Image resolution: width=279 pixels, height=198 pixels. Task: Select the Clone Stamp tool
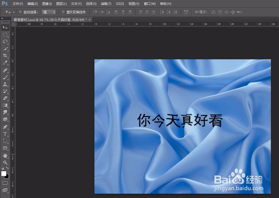pos(5,84)
